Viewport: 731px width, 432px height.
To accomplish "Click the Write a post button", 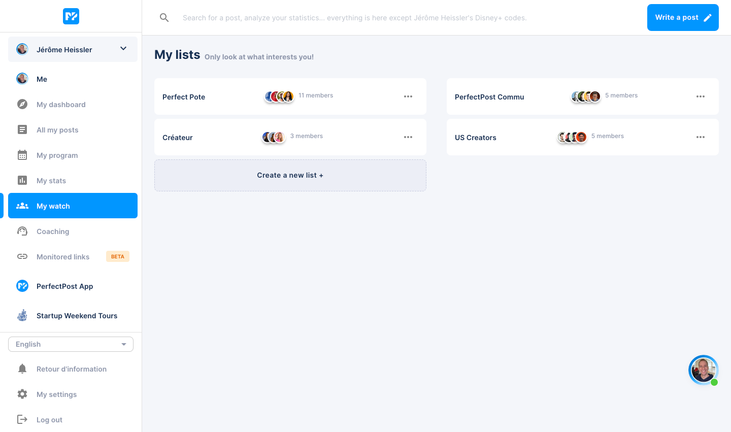I will click(683, 17).
